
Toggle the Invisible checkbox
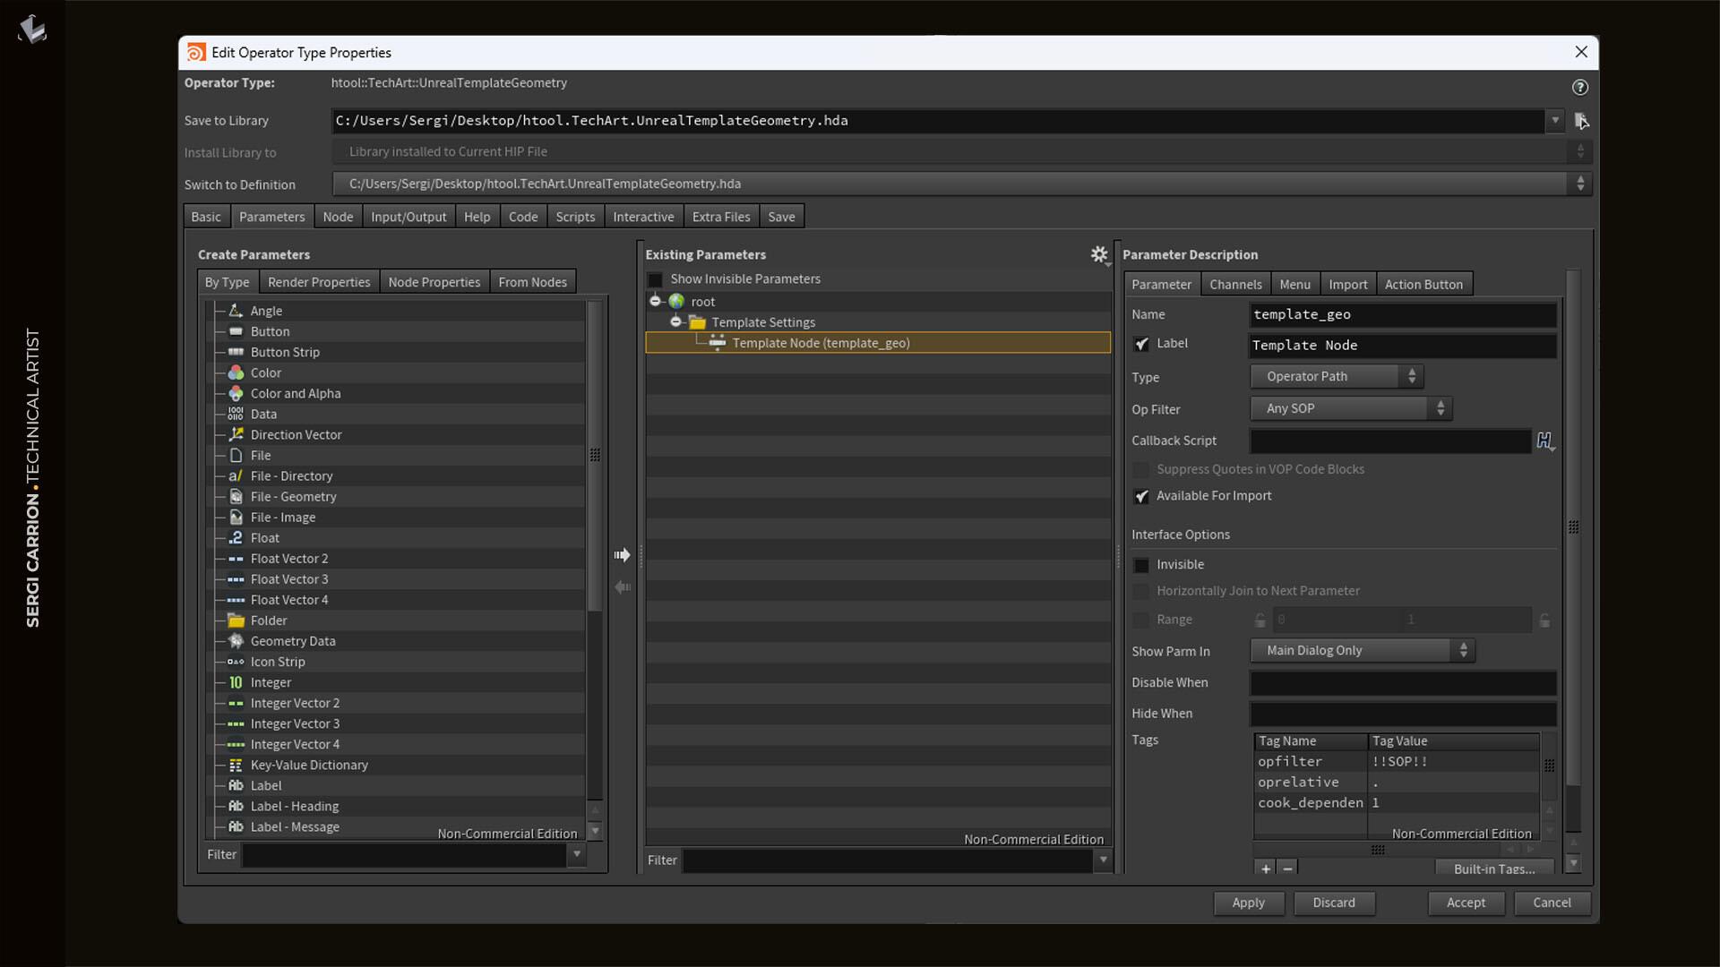pos(1141,565)
